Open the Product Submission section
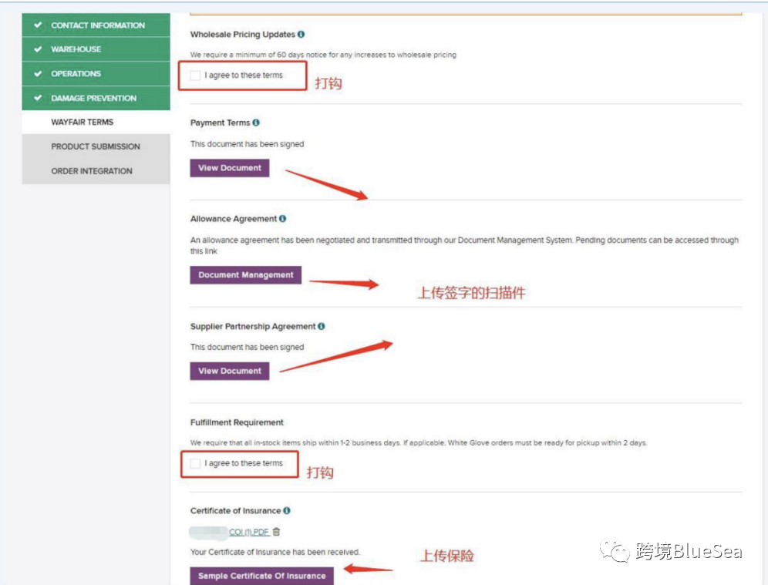The image size is (768, 585). (x=96, y=146)
